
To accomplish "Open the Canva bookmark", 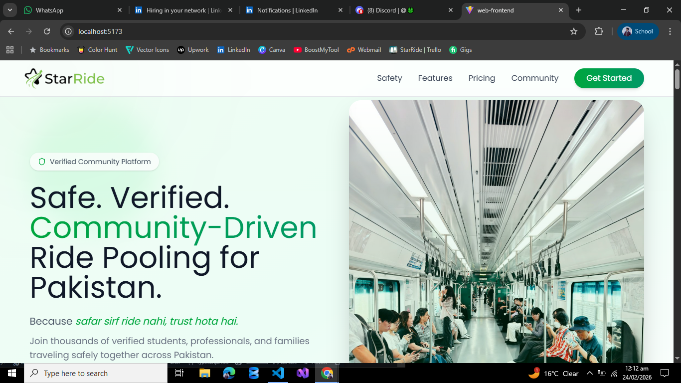I will point(272,50).
